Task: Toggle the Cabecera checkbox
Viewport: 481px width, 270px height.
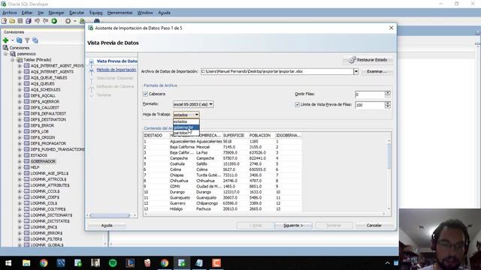Action: [145, 94]
